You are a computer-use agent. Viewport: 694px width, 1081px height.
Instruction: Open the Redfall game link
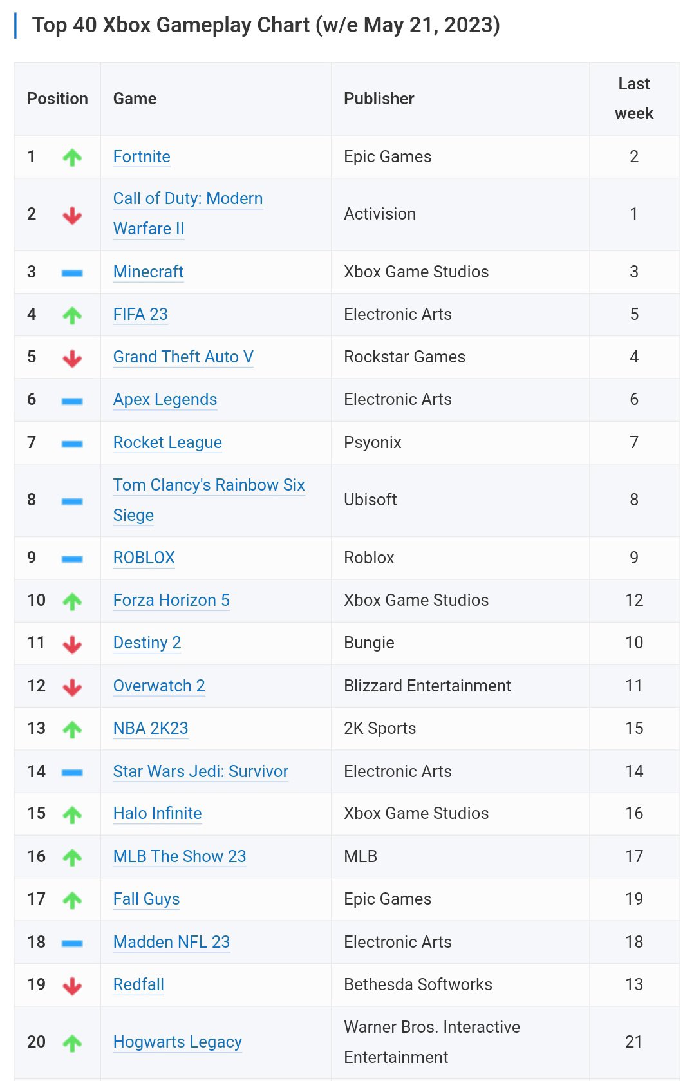(138, 984)
